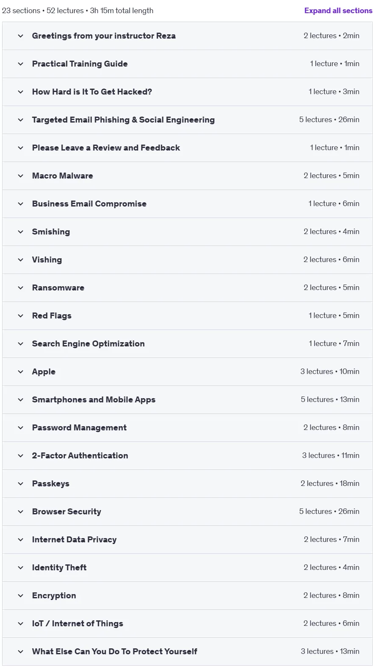Click chevron beside Practical Training Guide

(x=20, y=64)
